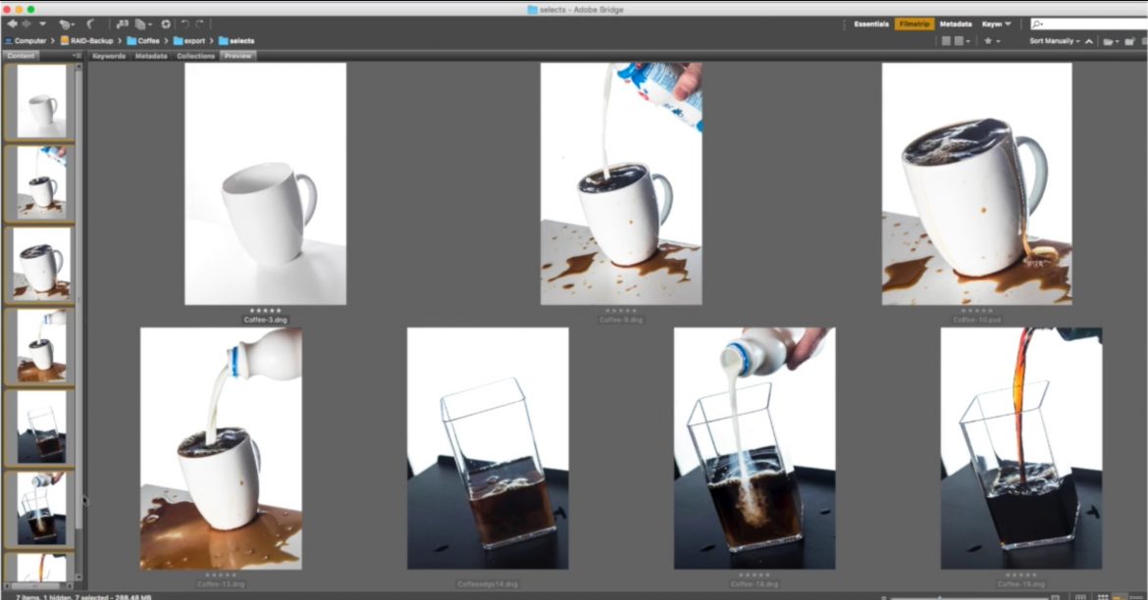Click the create new folder icon
The image size is (1148, 600).
click(1129, 41)
